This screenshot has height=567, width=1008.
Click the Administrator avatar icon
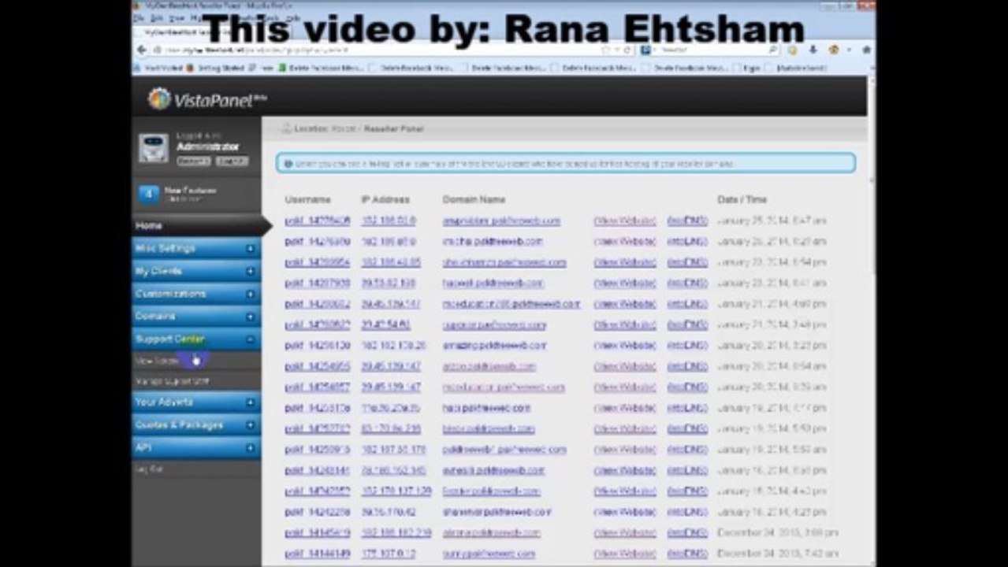coord(153,148)
